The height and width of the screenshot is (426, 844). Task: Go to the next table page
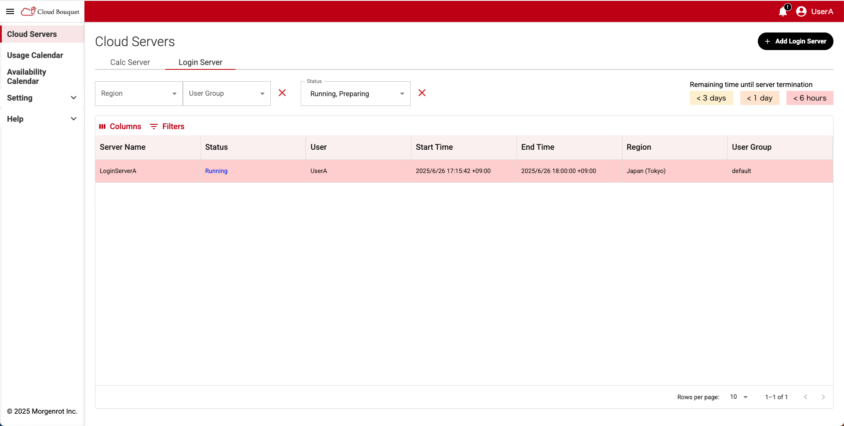coord(823,397)
